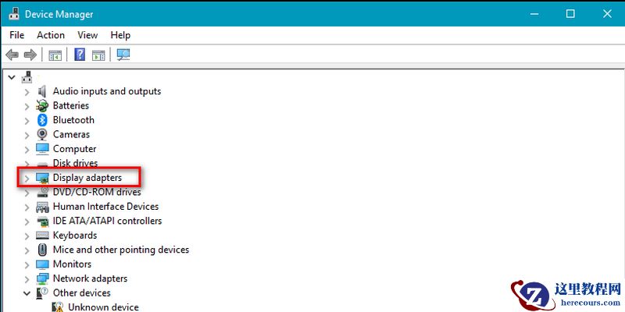Expand the Monitors category chevron
Viewport: 625px width, 312px height.
(27, 264)
